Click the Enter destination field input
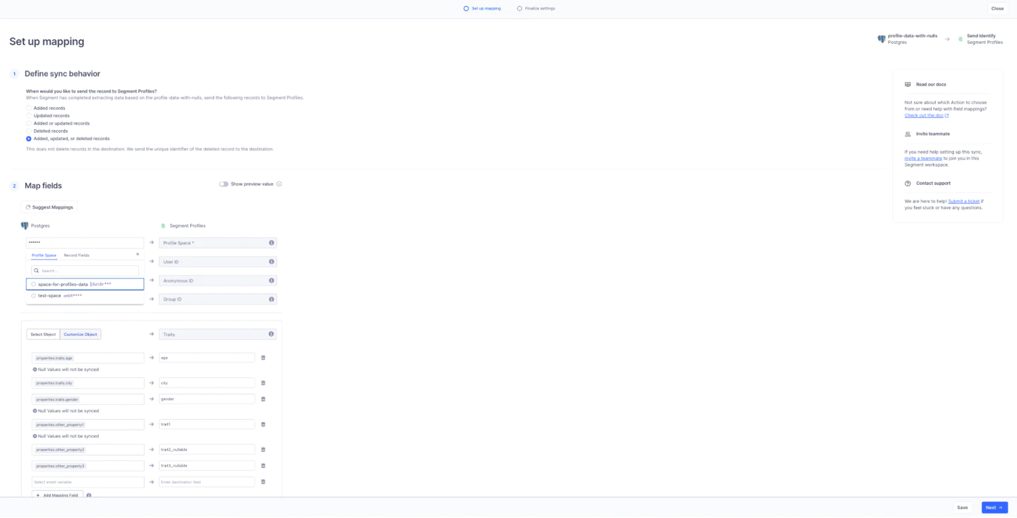Screen dimensions: 1017x518 pyautogui.click(x=207, y=482)
